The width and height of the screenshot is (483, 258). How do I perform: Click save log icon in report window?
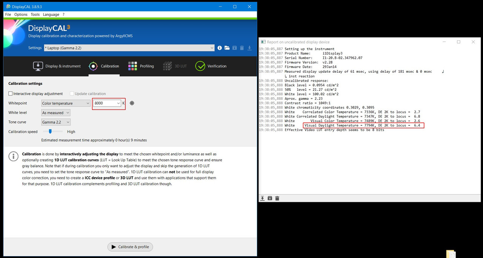click(x=263, y=198)
